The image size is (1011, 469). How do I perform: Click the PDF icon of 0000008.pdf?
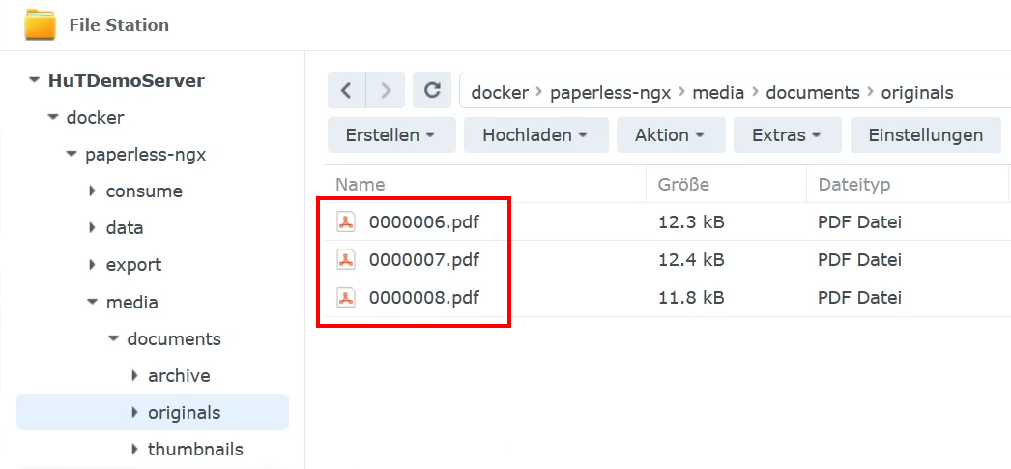pos(346,297)
